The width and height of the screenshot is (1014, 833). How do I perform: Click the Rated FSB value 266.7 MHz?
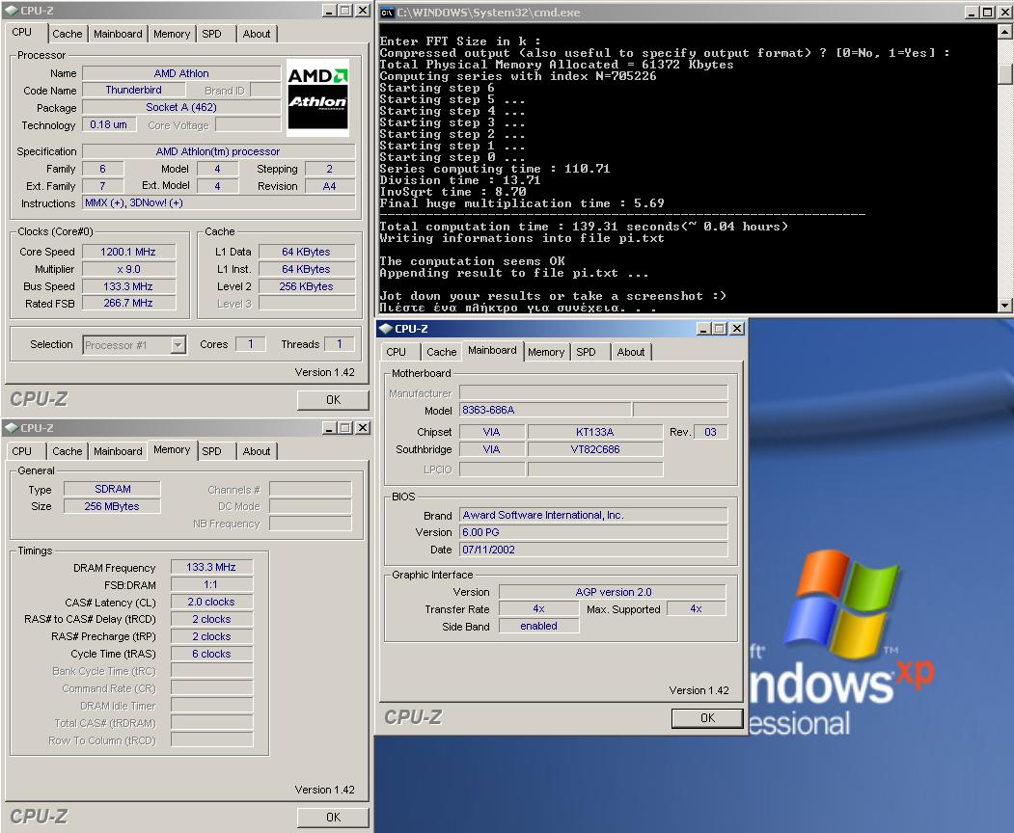(x=128, y=303)
